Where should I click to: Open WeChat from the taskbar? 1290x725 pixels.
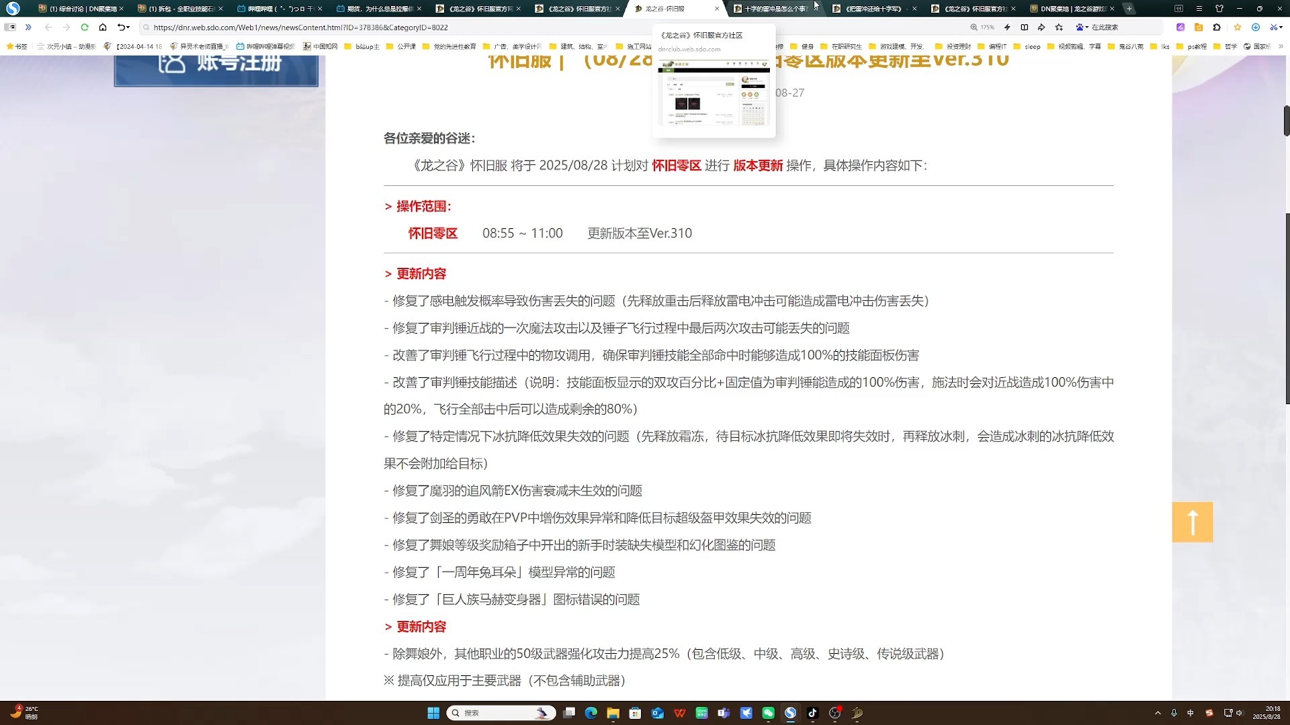click(x=768, y=713)
